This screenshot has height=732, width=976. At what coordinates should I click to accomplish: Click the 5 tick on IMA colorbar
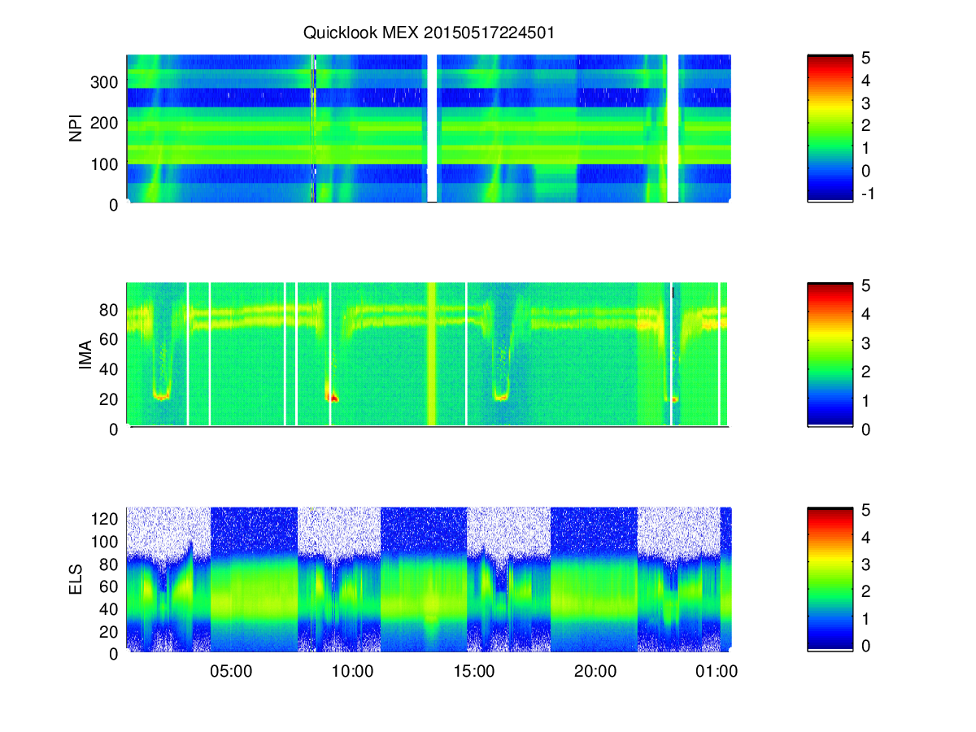[x=865, y=285]
